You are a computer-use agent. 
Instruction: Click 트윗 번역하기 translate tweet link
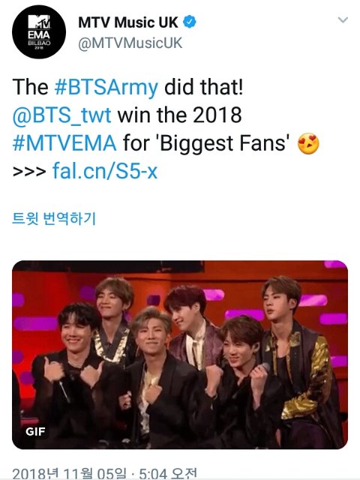click(x=54, y=218)
